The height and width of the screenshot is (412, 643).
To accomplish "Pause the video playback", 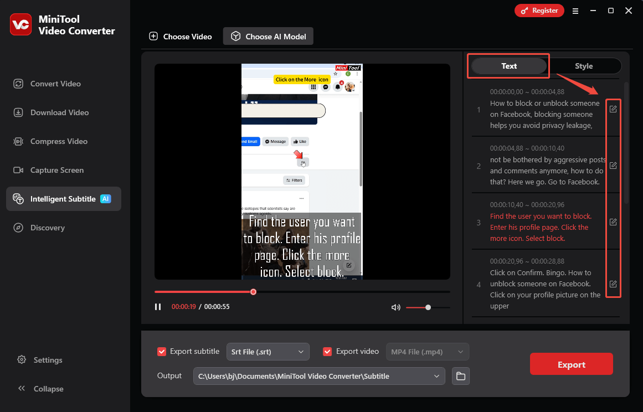I will (x=158, y=307).
